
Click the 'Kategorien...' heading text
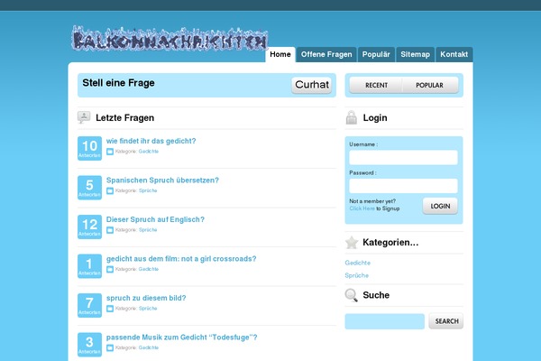[x=390, y=243]
